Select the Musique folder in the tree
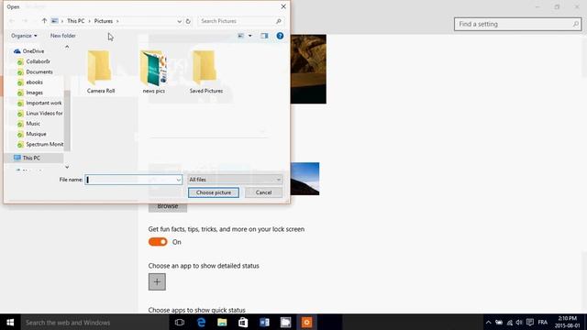 click(36, 134)
